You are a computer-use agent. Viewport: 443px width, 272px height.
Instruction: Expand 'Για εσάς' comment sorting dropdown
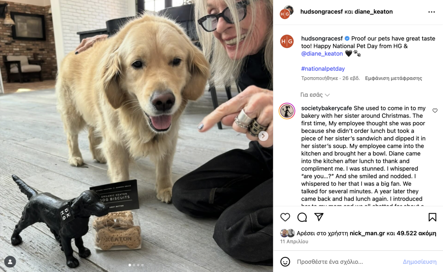click(x=315, y=95)
